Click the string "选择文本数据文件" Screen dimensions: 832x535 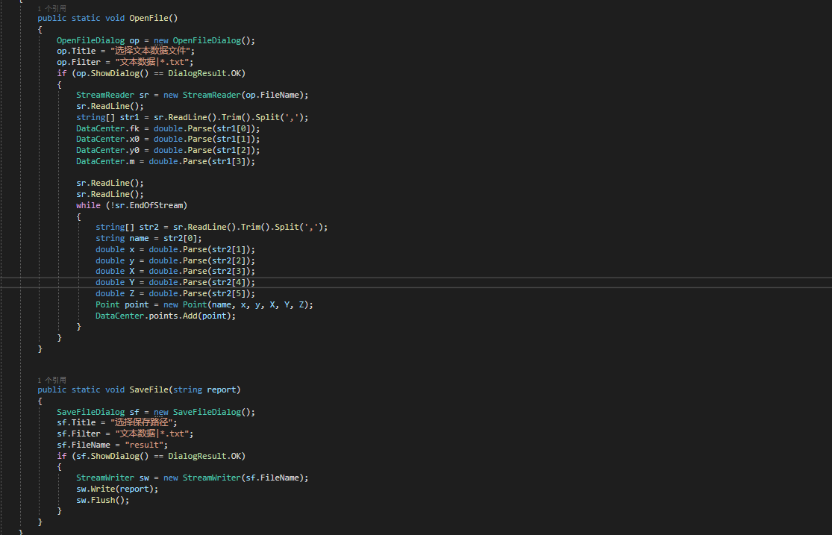click(151, 51)
